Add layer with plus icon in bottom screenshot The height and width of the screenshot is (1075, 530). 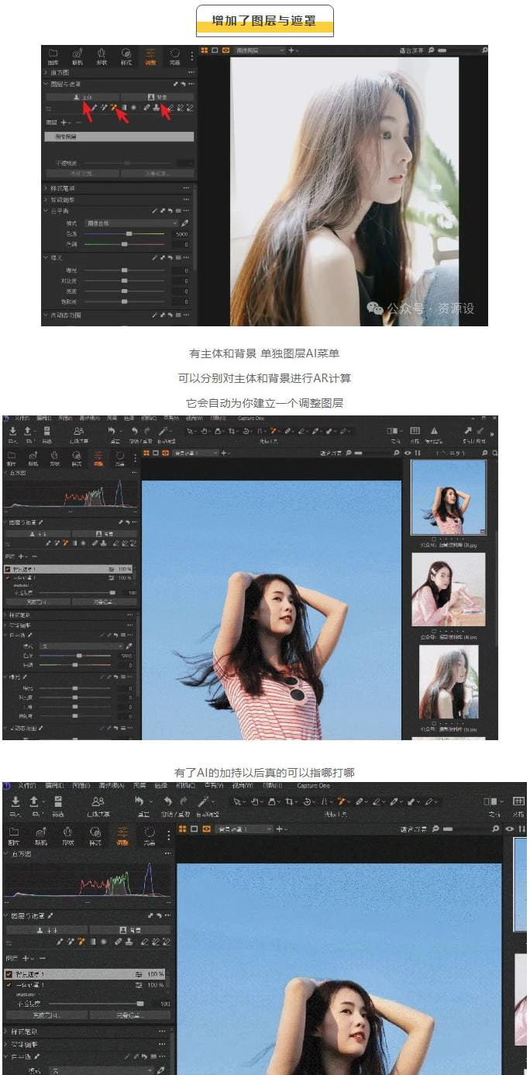coord(26,959)
